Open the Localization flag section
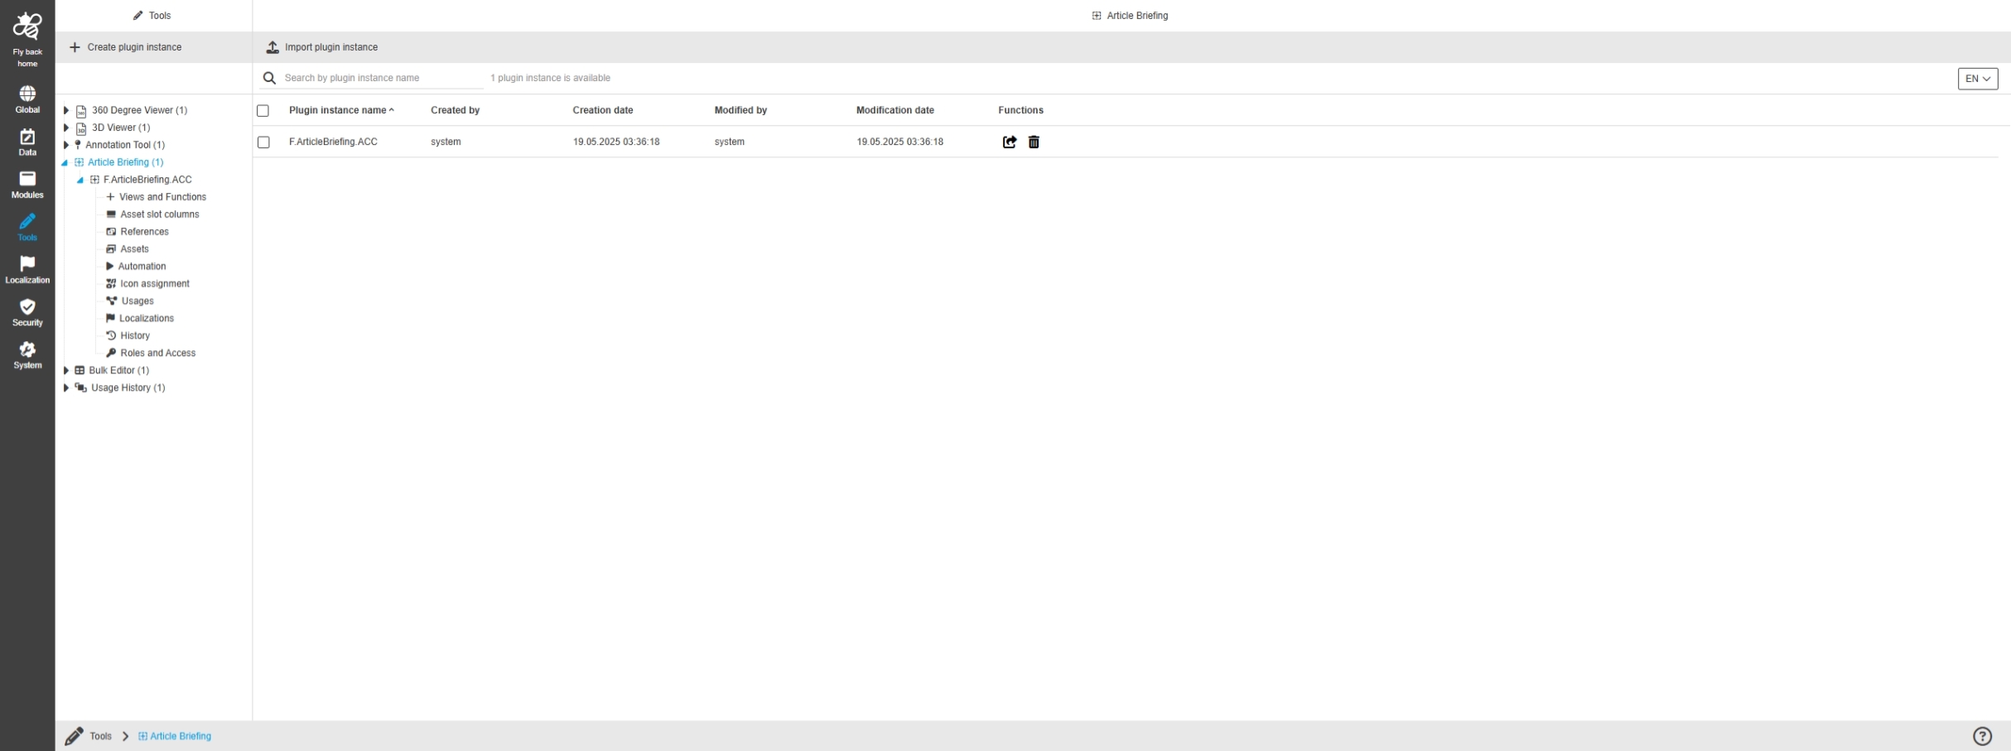The width and height of the screenshot is (2011, 751). pos(27,270)
